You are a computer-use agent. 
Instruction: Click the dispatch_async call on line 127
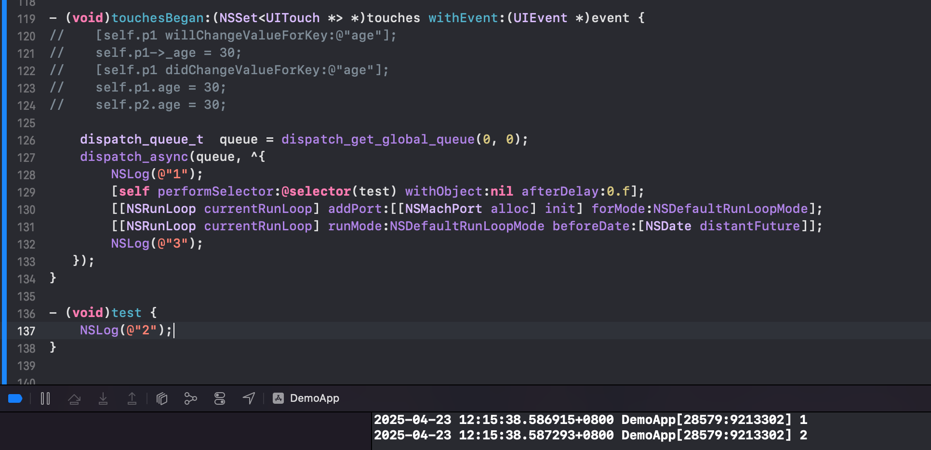[x=134, y=157]
